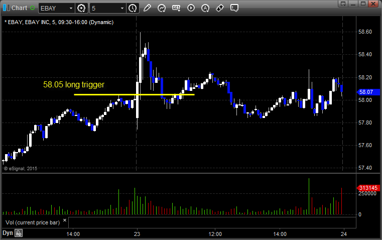
Task: Toggle the lock icon next to Dyn
Action: point(19,233)
